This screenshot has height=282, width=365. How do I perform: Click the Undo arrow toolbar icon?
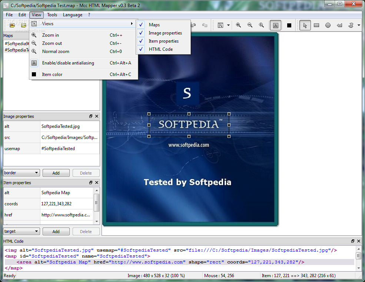194,25
